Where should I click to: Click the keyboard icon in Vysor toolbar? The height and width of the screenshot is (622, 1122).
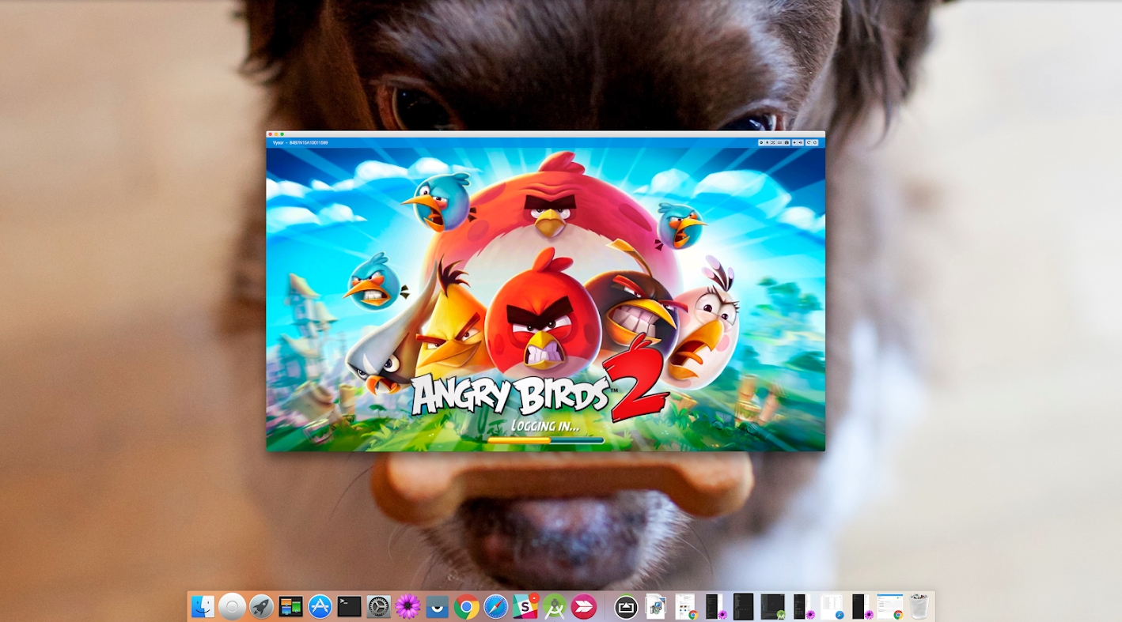click(x=779, y=142)
